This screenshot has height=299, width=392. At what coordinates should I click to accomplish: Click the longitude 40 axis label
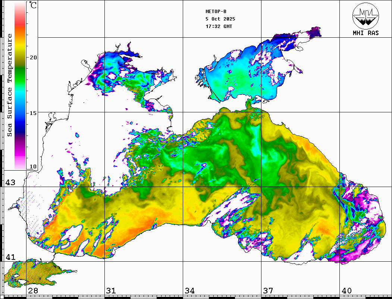coord(346,291)
